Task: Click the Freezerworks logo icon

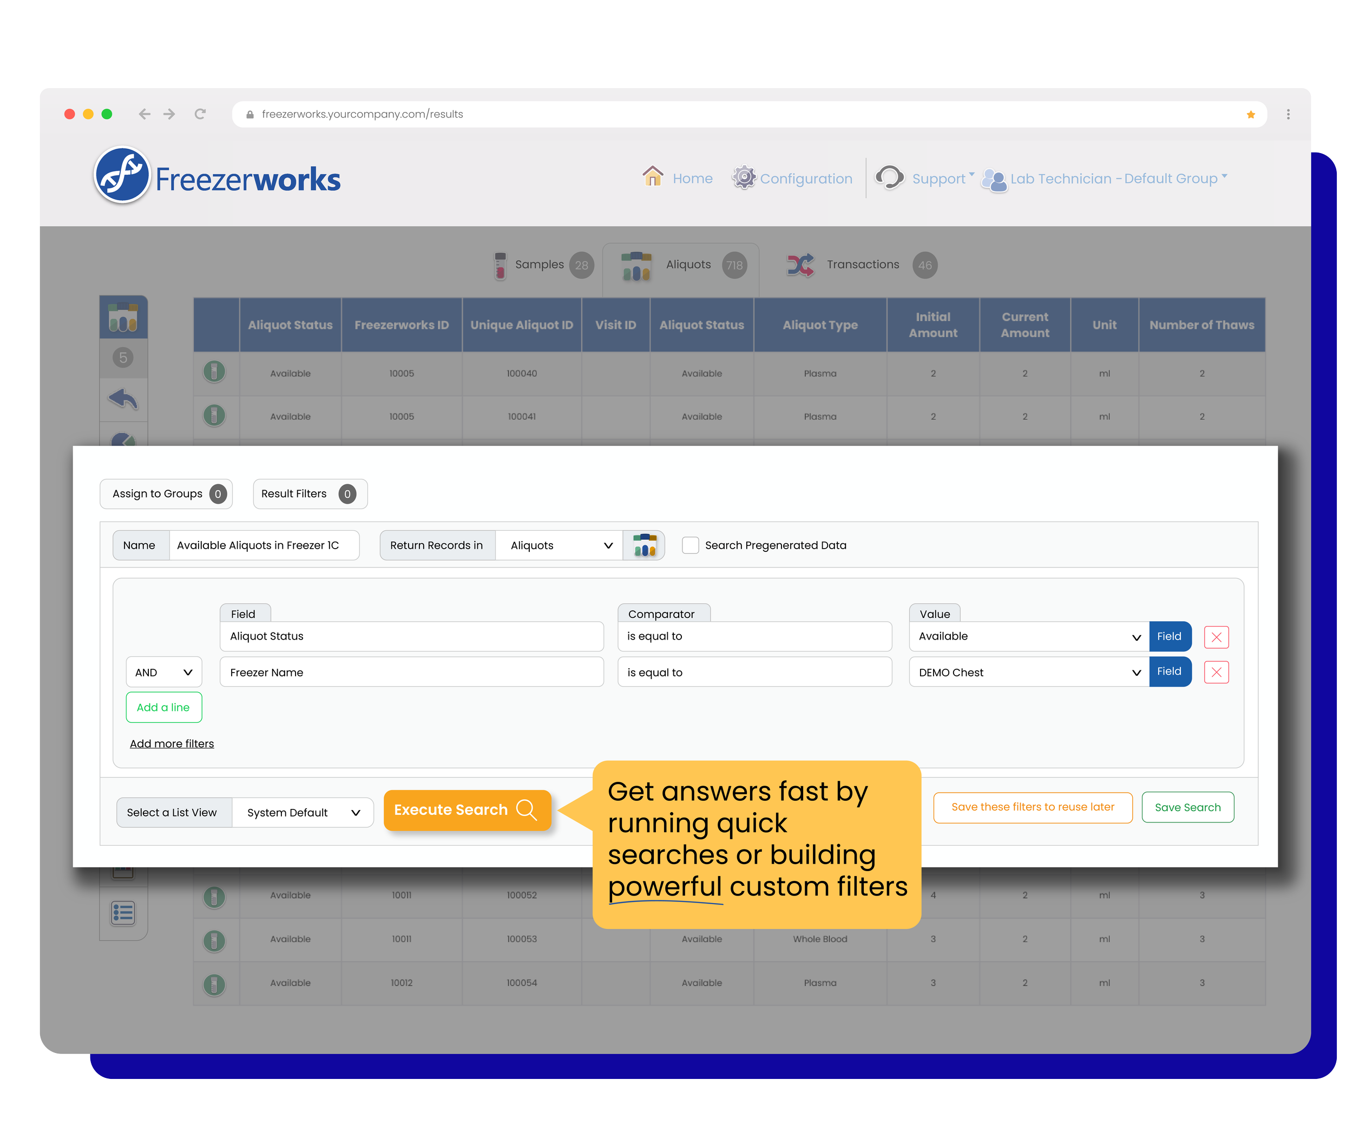Action: pos(122,175)
